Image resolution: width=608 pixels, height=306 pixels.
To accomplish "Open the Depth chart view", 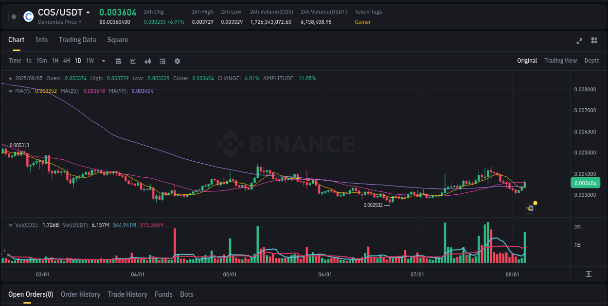I will [x=591, y=61].
